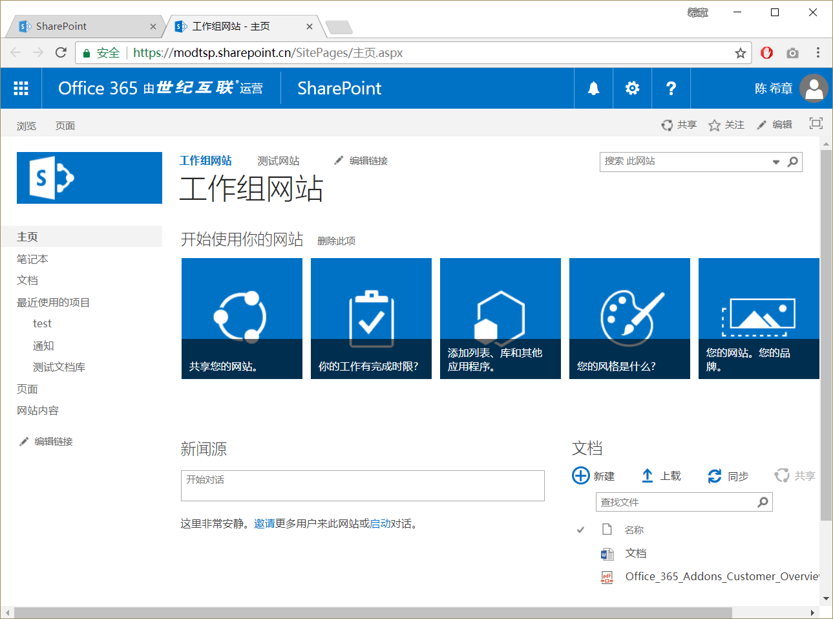Enter focus mode with the frame icon
This screenshot has height=619, width=833.
tap(816, 124)
